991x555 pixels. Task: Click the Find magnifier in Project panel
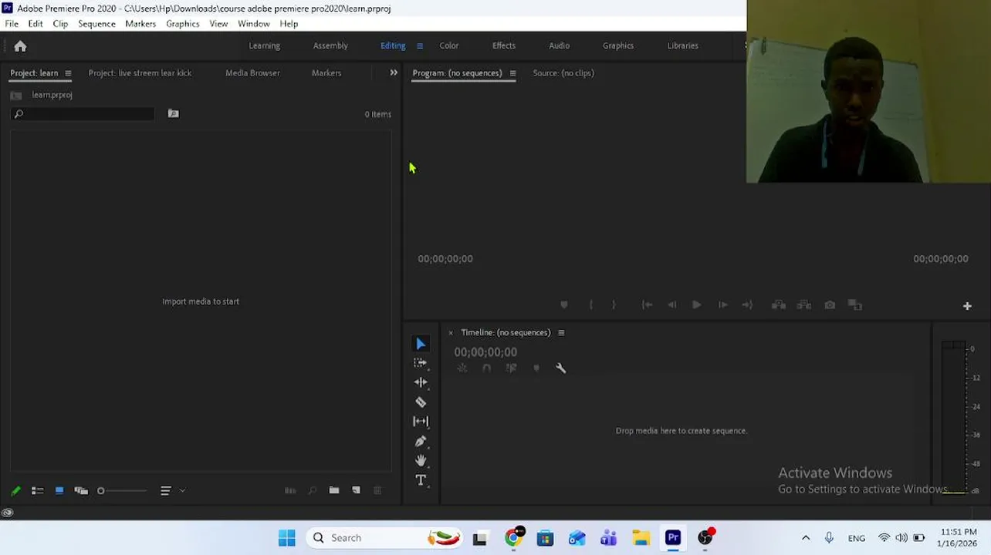pos(312,490)
